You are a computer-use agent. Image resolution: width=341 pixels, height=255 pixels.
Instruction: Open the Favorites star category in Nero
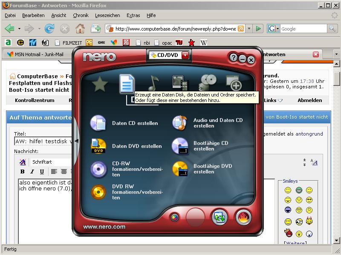100,84
